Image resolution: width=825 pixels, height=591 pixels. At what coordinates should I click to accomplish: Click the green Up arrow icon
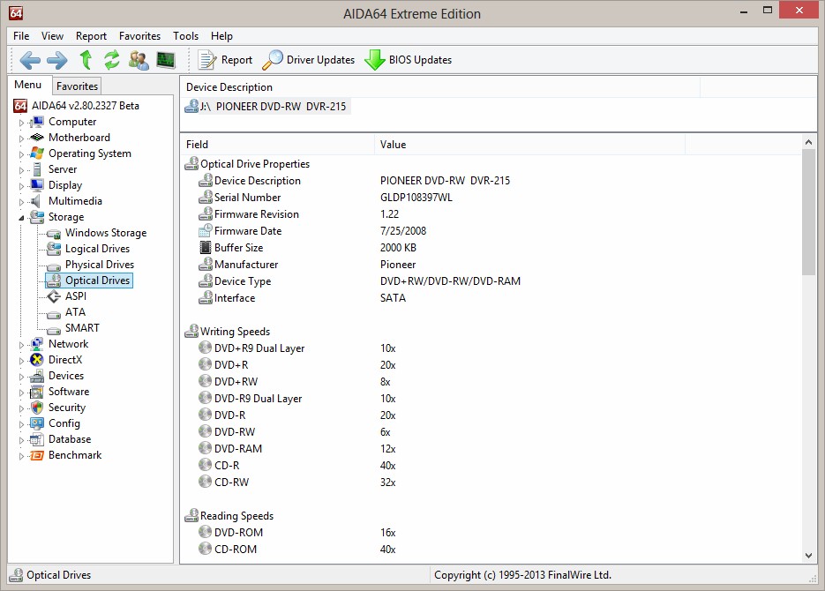[86, 60]
